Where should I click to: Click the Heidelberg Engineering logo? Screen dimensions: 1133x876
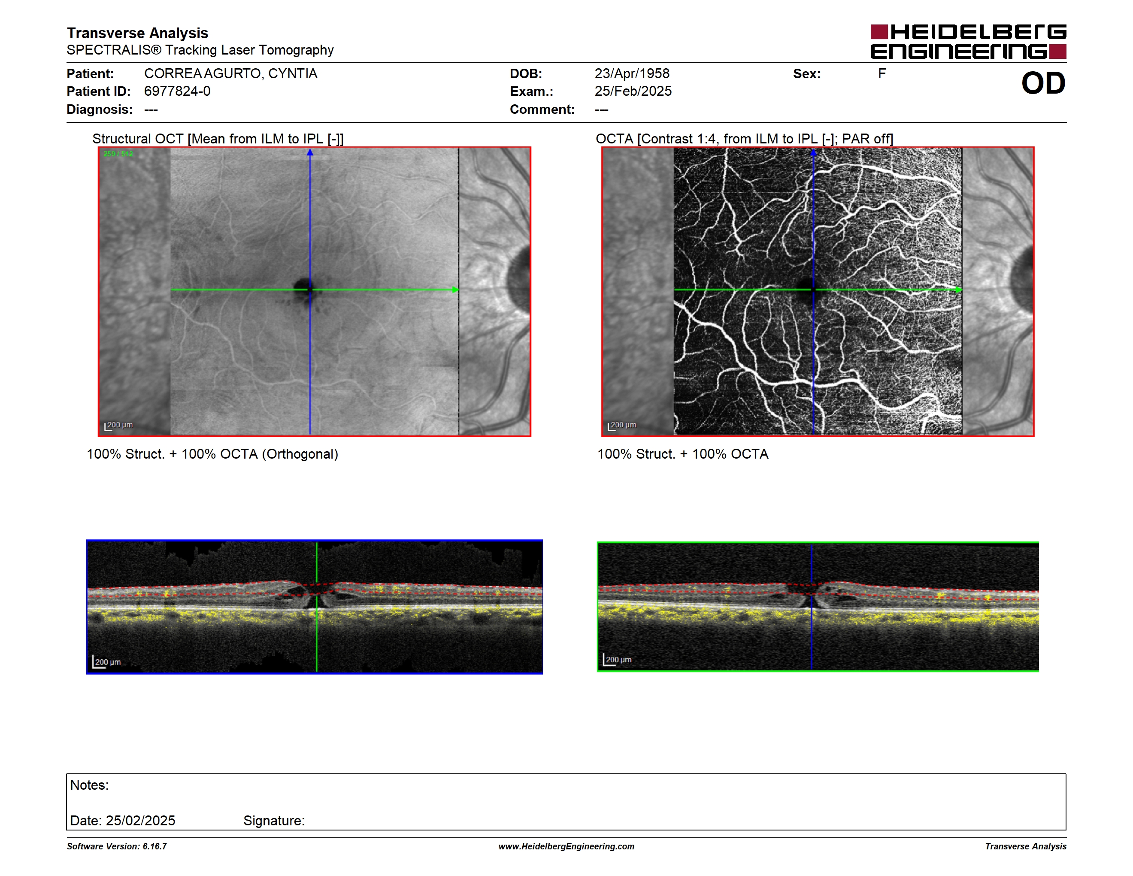(968, 42)
